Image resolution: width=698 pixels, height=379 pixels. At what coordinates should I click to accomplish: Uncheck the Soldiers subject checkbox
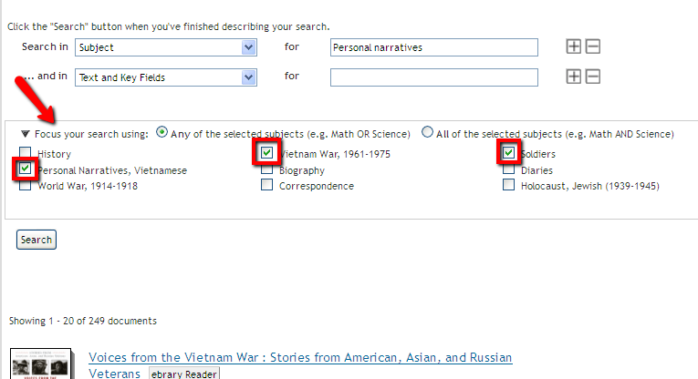[x=508, y=153]
